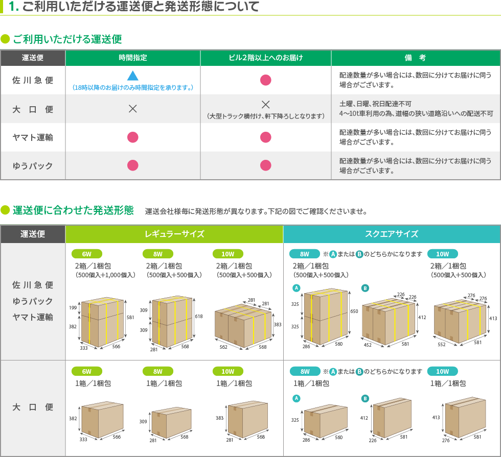Click the pink circle for ヤマト運輸 時間指定
Image resolution: width=501 pixels, height=457 pixels.
132,137
